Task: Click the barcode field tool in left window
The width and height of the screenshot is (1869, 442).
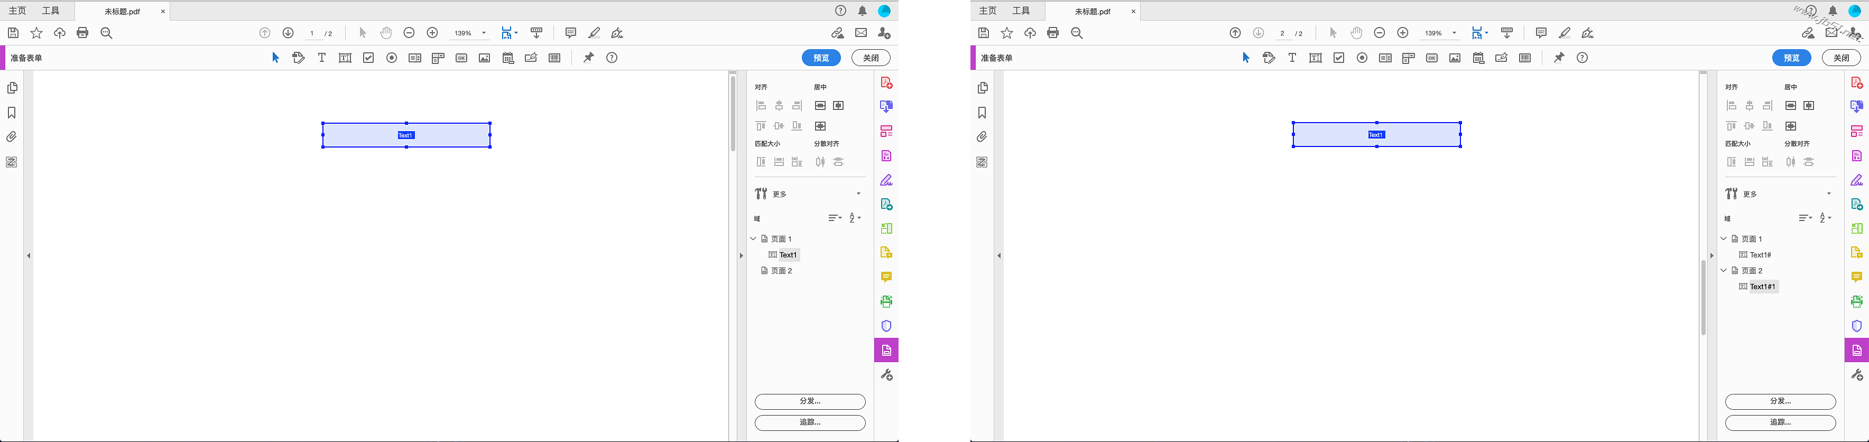Action: 554,58
